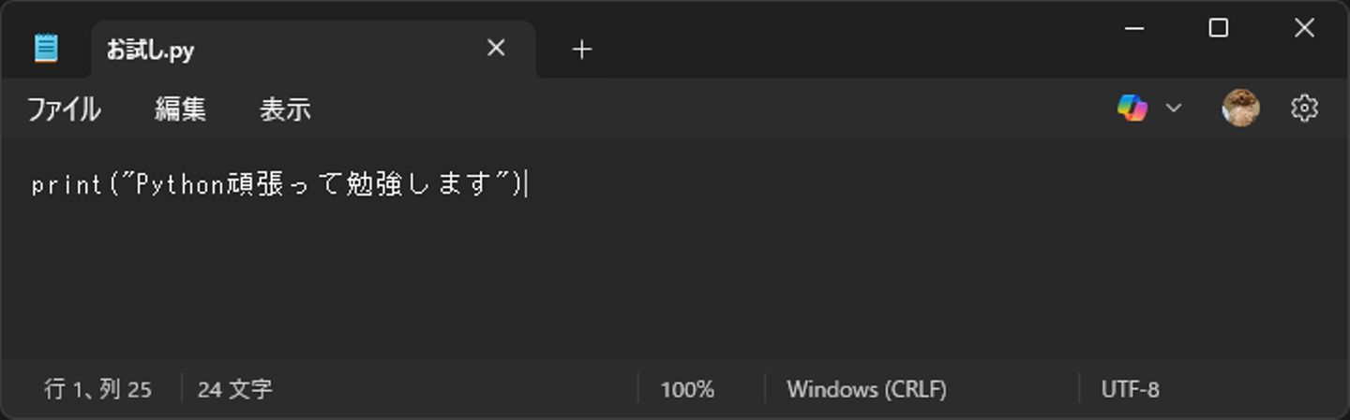Click the Notepad app icon in title bar
The height and width of the screenshot is (420, 1350).
[x=45, y=48]
